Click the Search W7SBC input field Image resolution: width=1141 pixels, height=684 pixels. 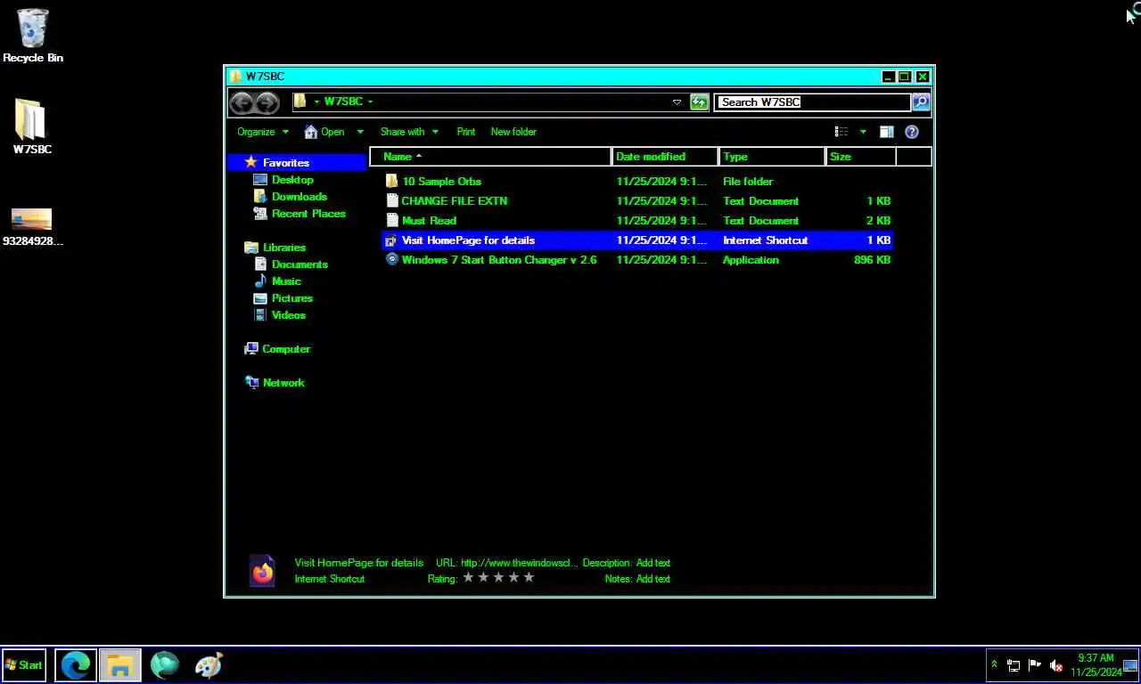click(814, 102)
